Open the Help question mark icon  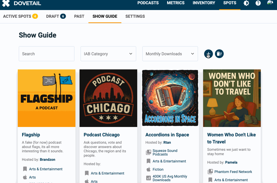click(258, 3)
